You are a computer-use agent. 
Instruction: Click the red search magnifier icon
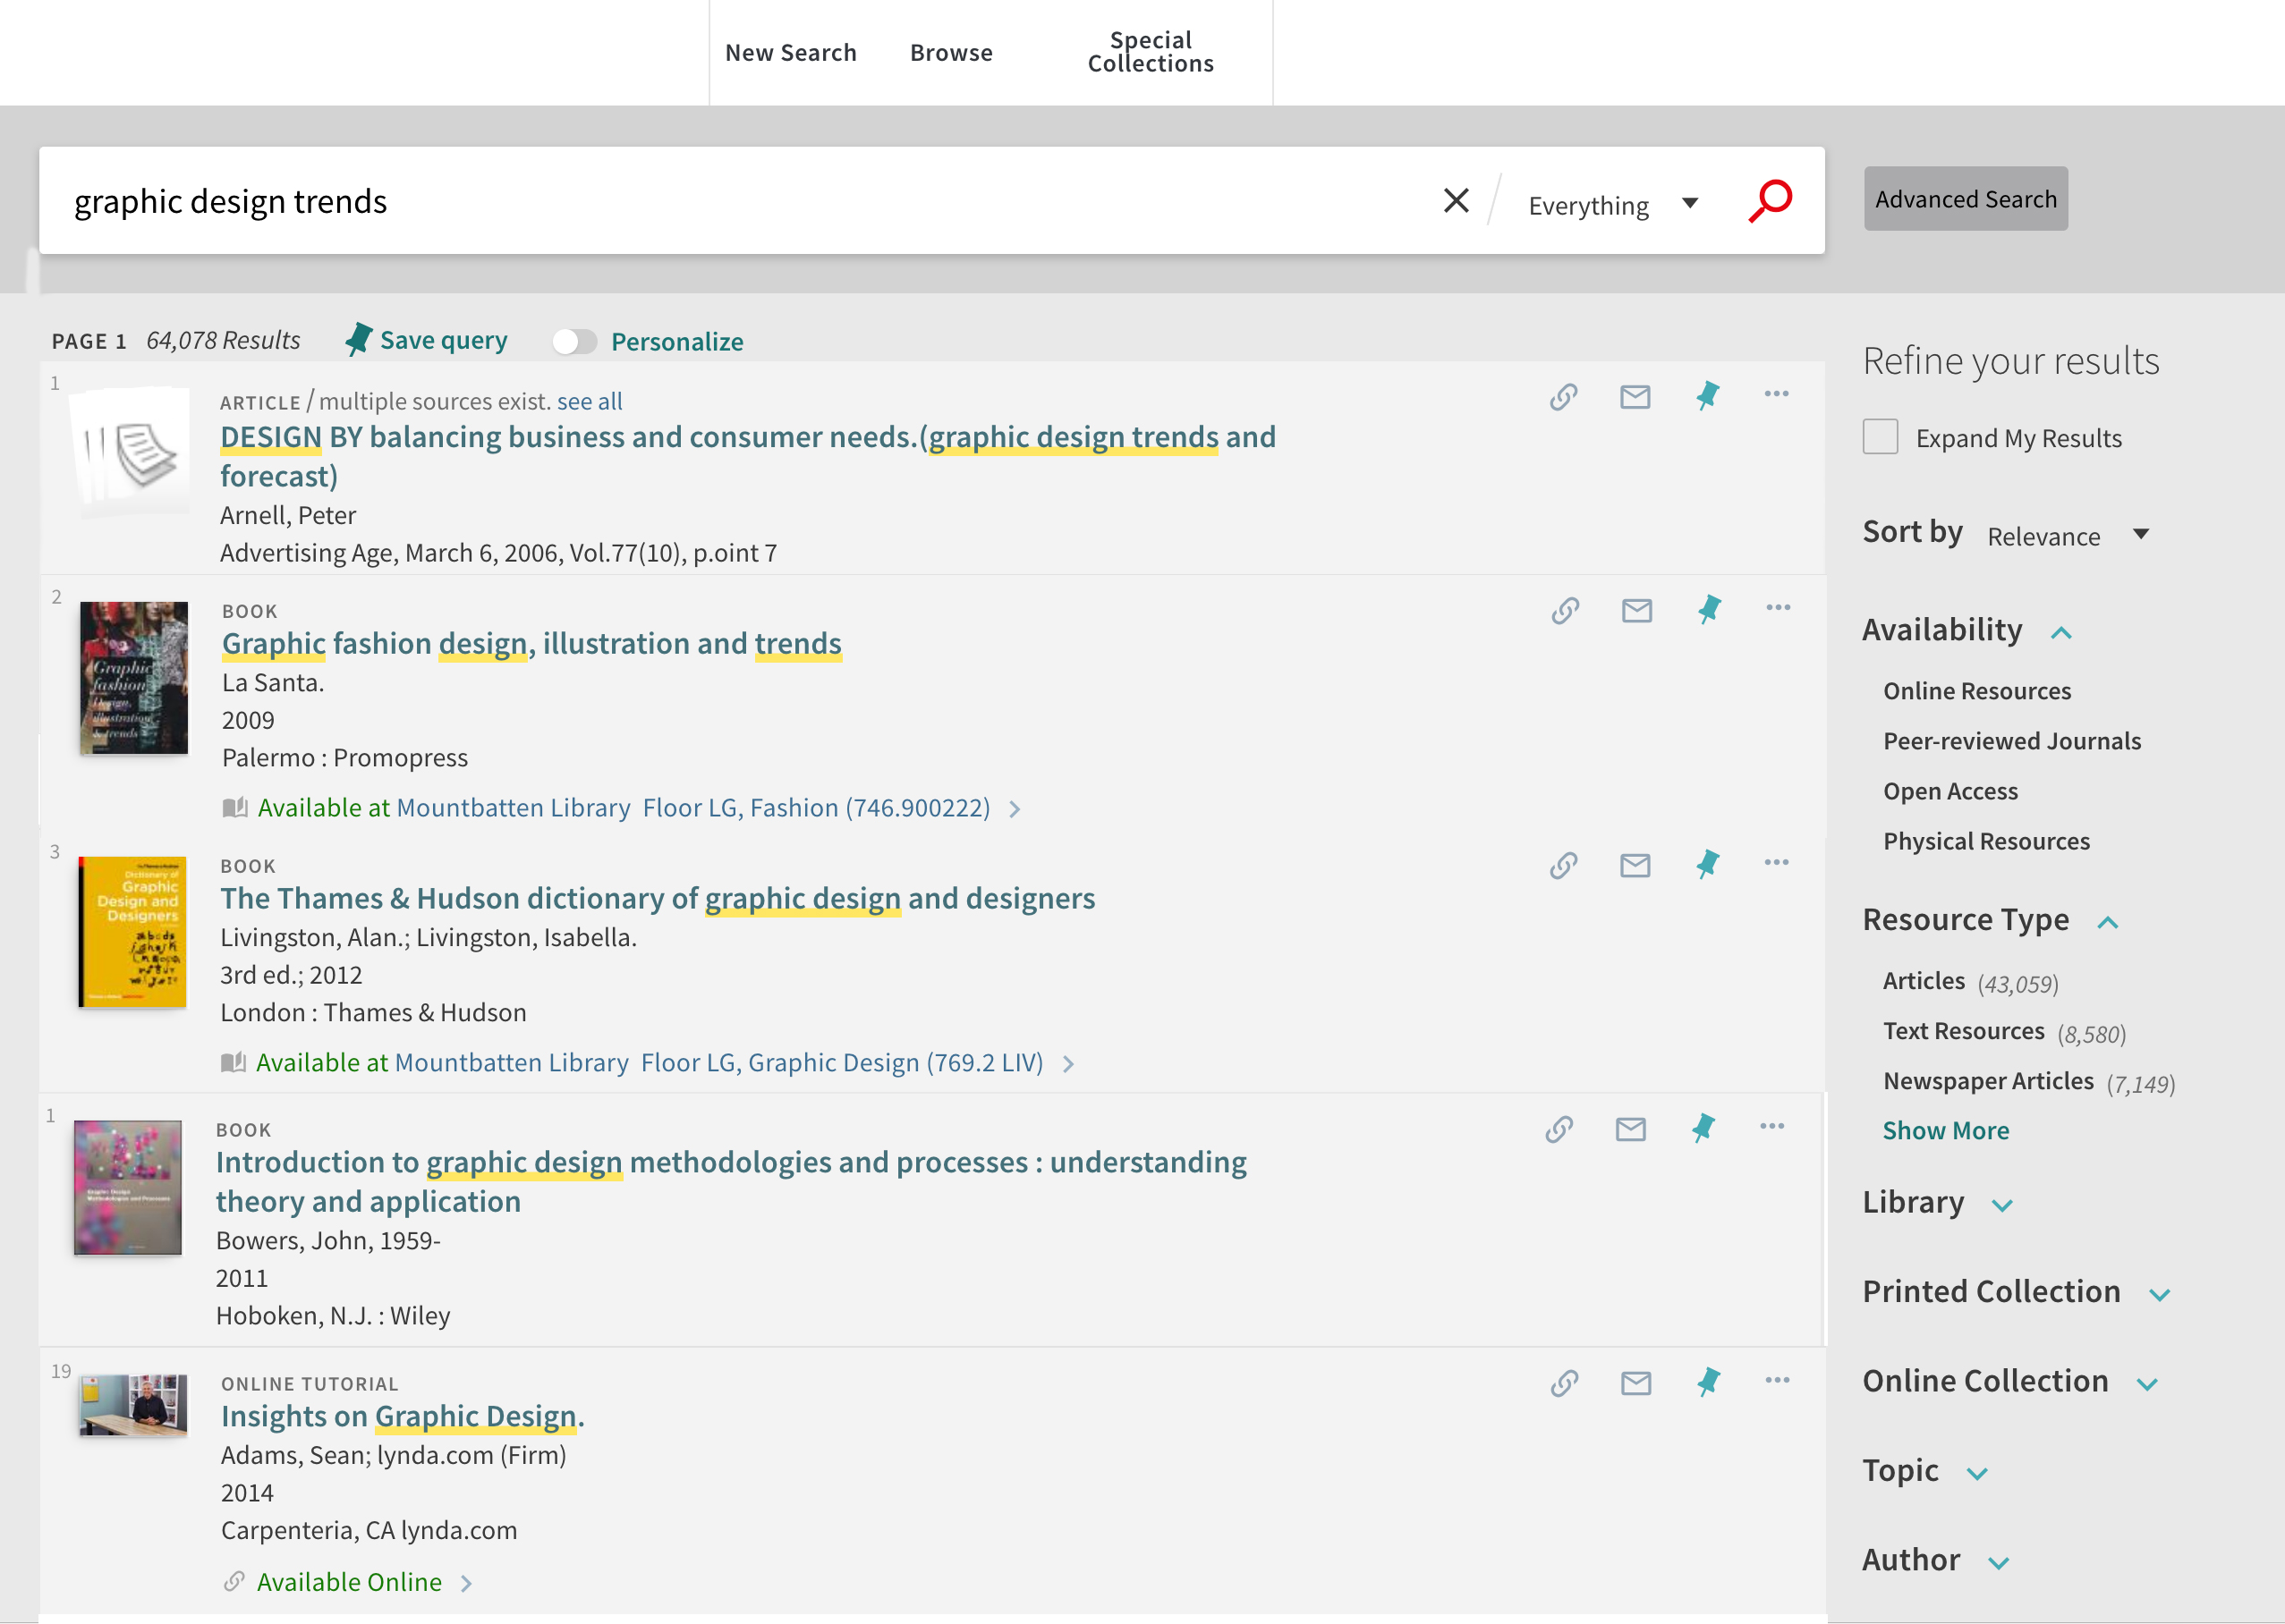click(x=1770, y=201)
